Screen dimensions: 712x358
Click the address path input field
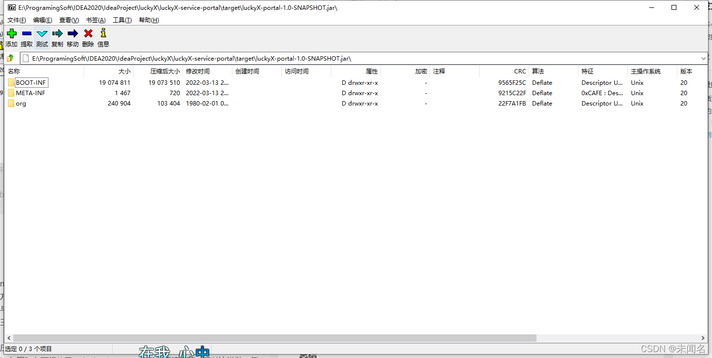pos(363,58)
